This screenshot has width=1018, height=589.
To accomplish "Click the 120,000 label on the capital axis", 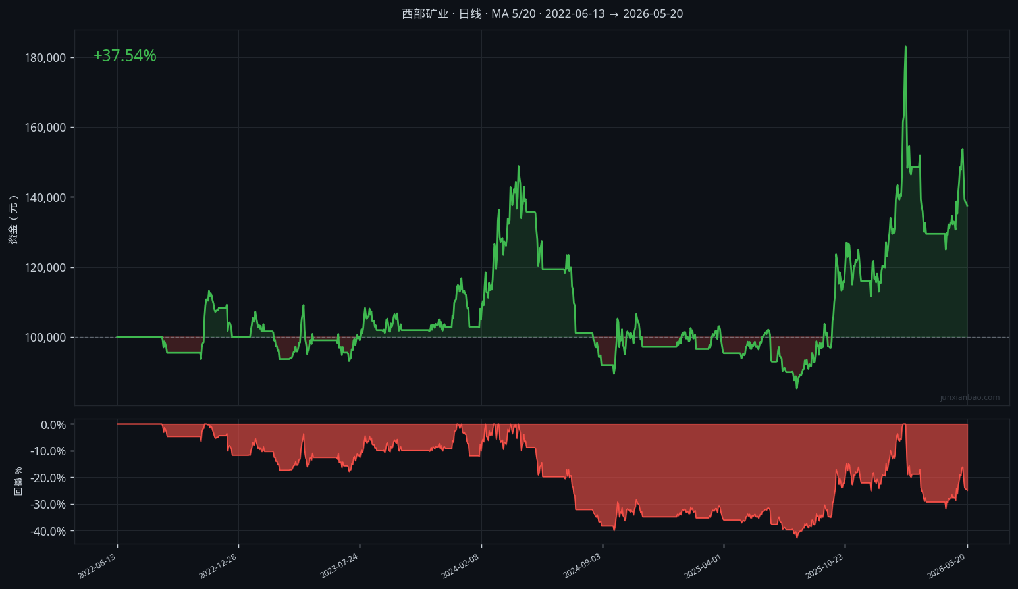I will pos(45,268).
